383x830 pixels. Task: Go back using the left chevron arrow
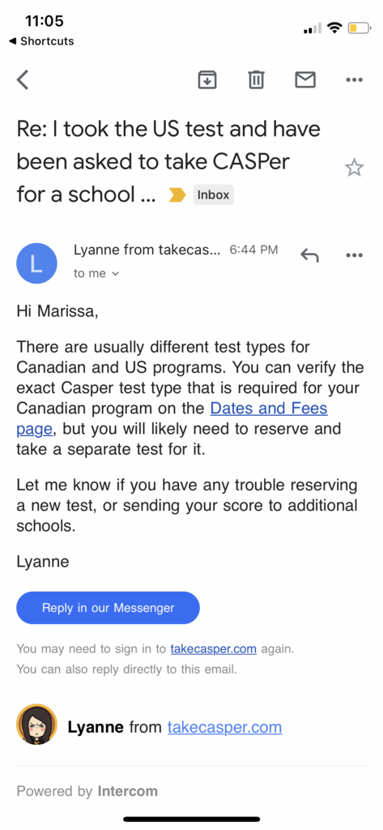click(22, 80)
